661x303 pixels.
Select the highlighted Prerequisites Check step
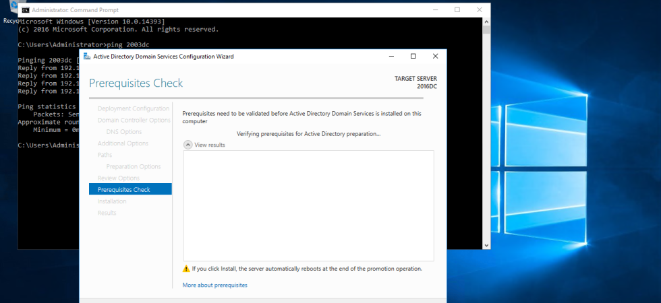[x=130, y=189]
